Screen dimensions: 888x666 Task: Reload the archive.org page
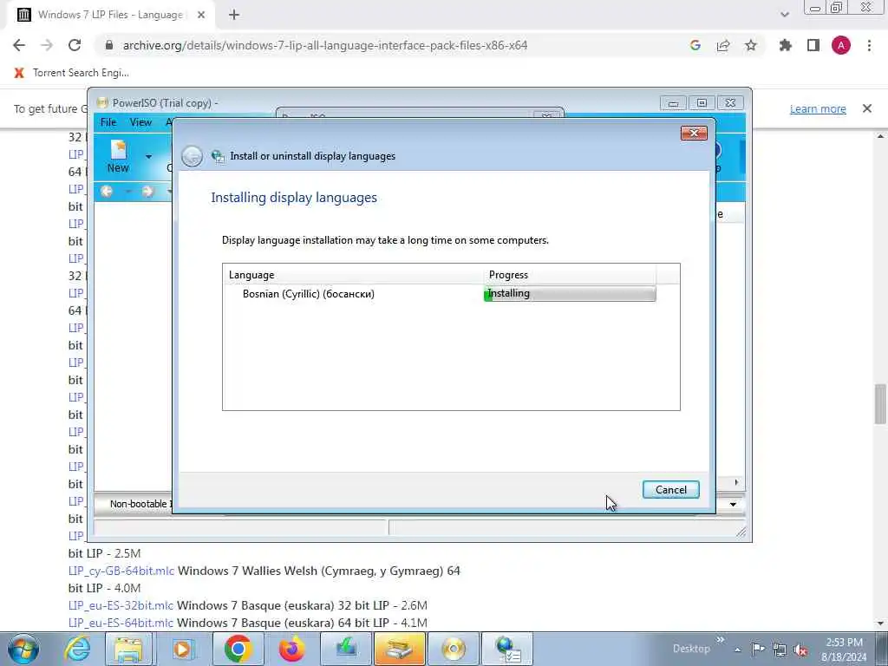click(75, 45)
